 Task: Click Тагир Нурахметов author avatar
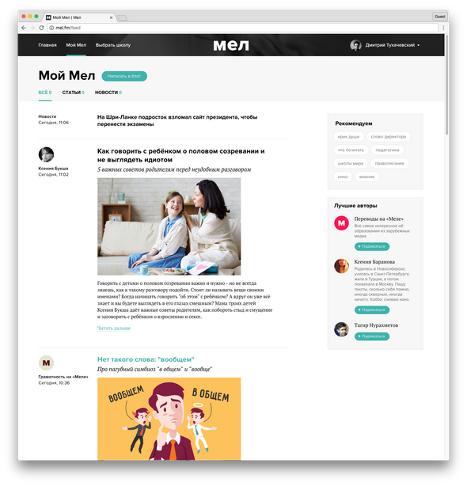coord(341,329)
